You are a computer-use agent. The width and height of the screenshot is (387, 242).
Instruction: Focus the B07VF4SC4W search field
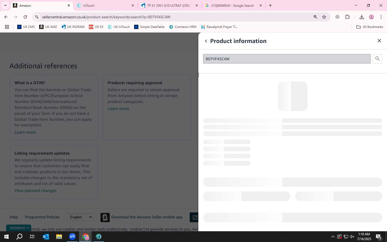point(287,59)
